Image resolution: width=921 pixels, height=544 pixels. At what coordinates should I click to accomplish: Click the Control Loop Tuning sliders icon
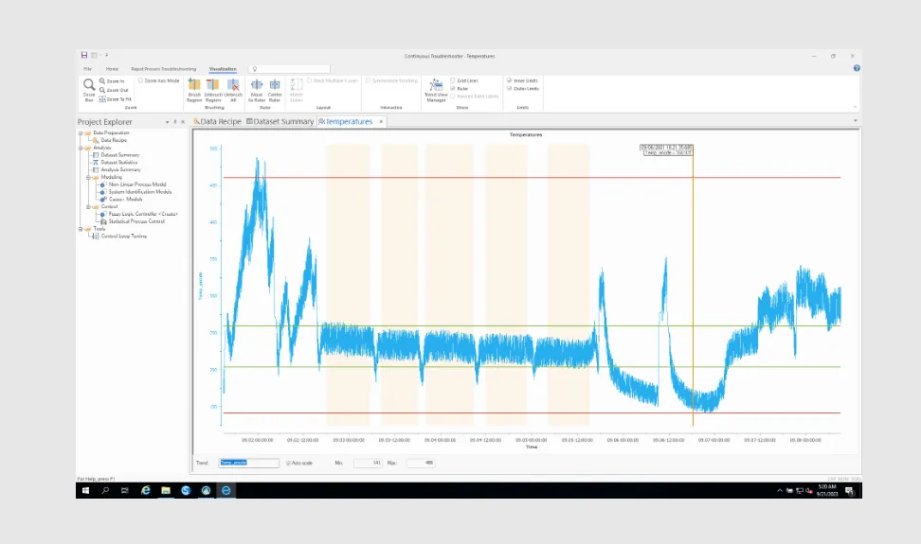tap(96, 237)
